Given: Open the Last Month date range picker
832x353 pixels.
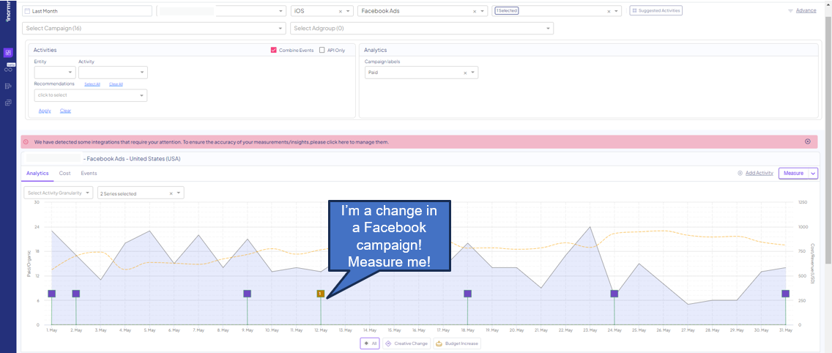Looking at the screenshot, I should [x=87, y=11].
